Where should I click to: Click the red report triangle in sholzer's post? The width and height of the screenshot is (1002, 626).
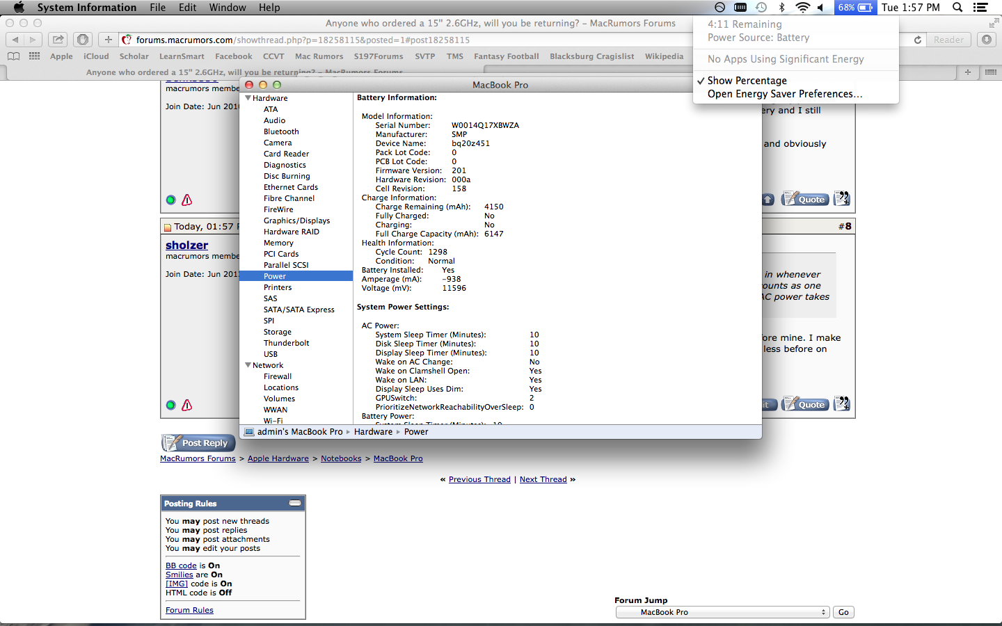tap(186, 405)
